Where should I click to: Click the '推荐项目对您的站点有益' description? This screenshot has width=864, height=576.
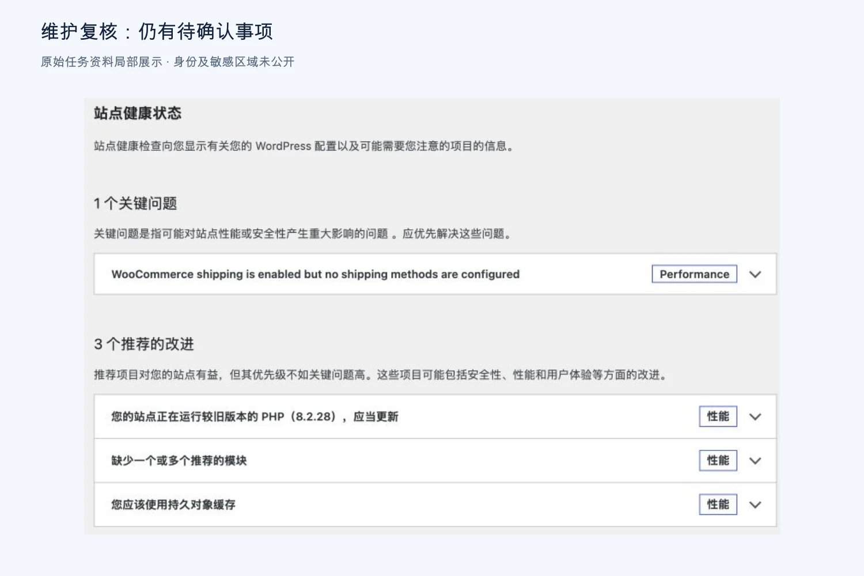pos(381,375)
